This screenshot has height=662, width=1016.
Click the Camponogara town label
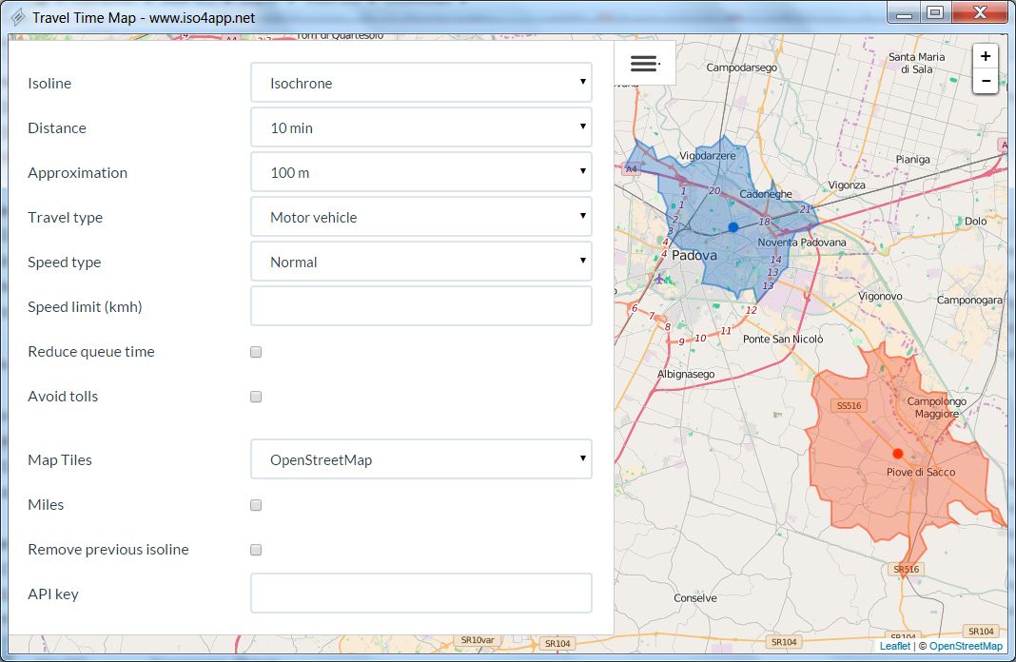[x=969, y=300]
